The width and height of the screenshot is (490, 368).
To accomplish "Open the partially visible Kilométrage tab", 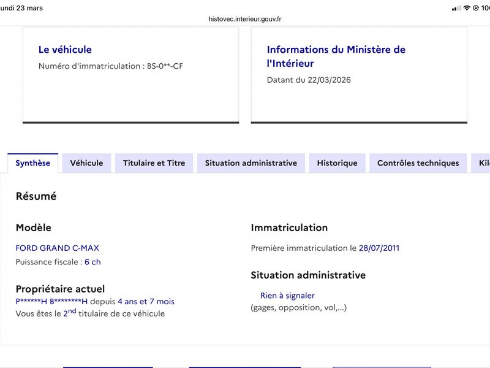I will pos(481,163).
